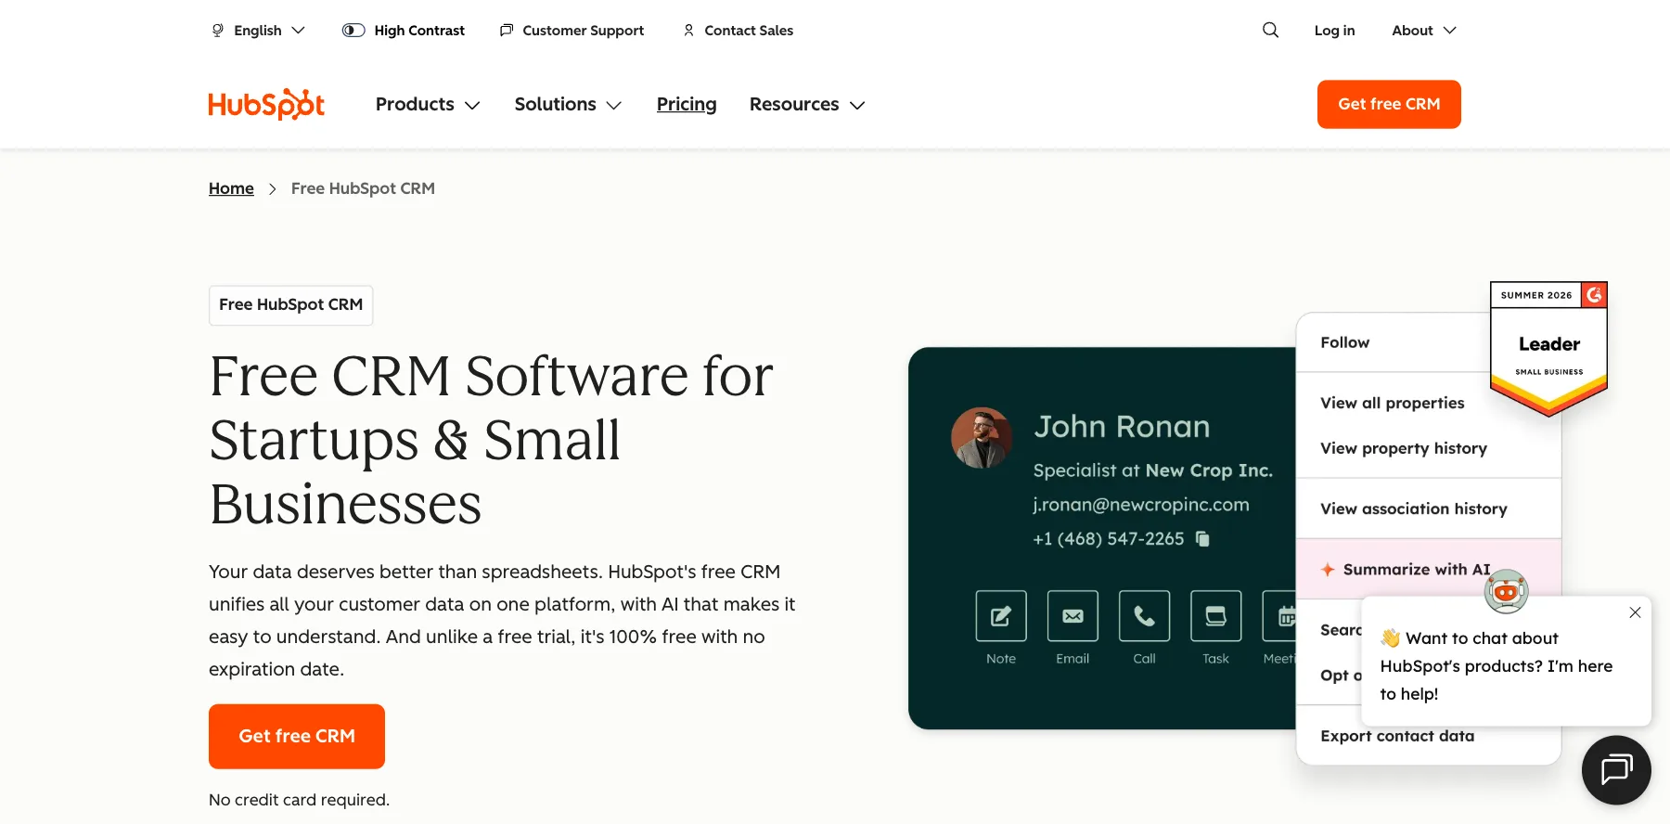
Task: Expand the Solutions menu
Action: 568,105
